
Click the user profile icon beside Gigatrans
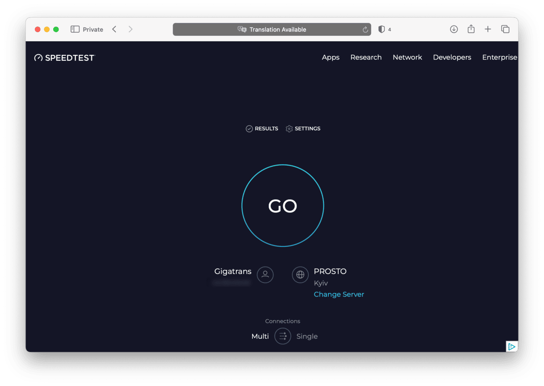265,275
